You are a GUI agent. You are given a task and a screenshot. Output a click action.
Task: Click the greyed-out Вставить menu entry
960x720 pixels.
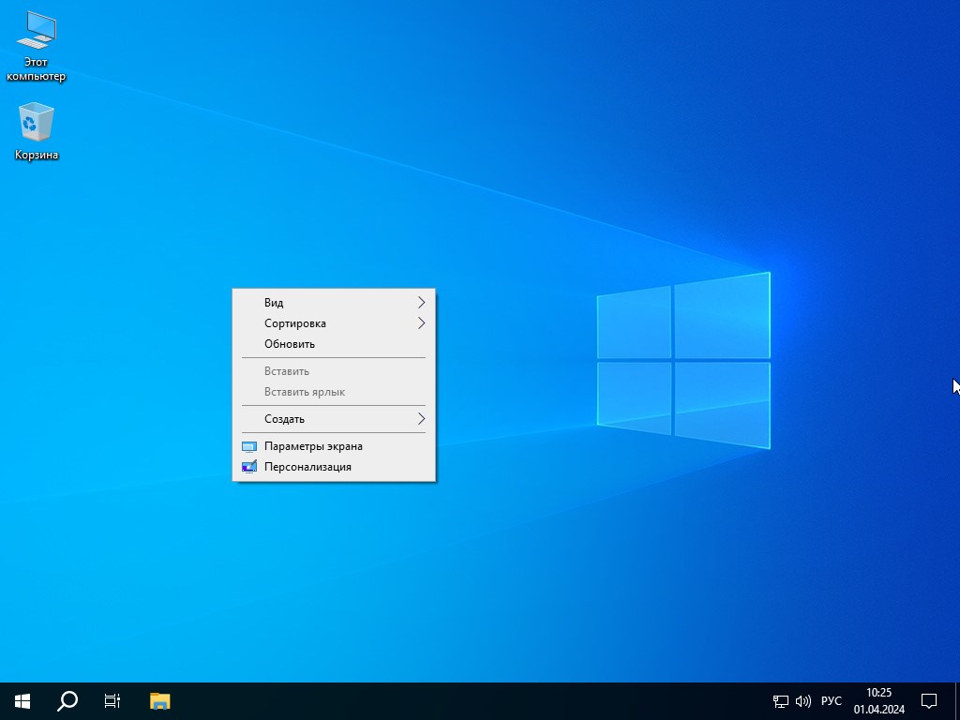coord(287,371)
